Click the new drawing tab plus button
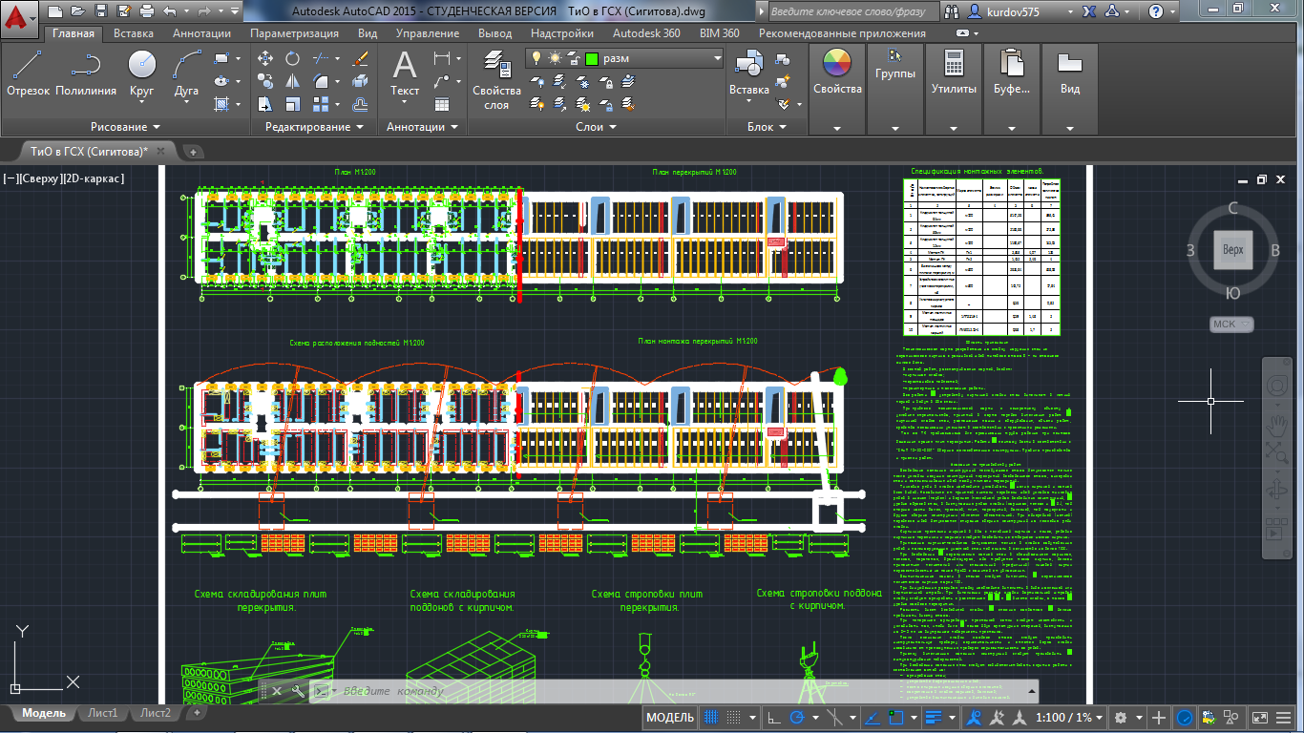The image size is (1304, 733). pos(192,152)
